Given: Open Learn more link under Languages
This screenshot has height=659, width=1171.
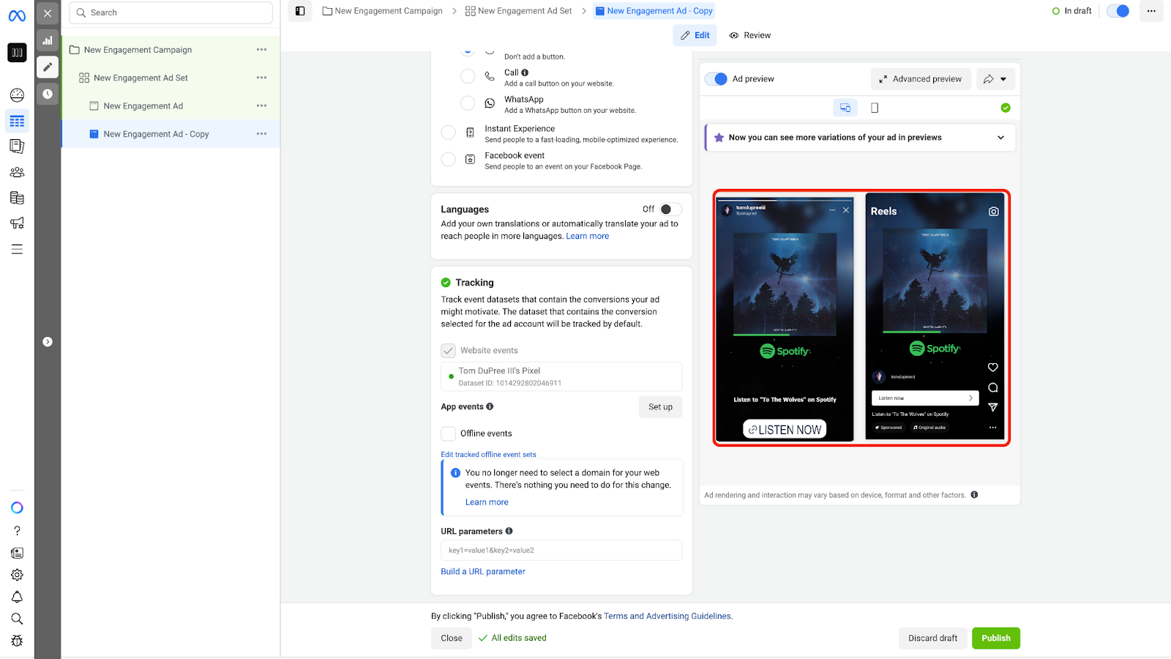Looking at the screenshot, I should (x=587, y=237).
